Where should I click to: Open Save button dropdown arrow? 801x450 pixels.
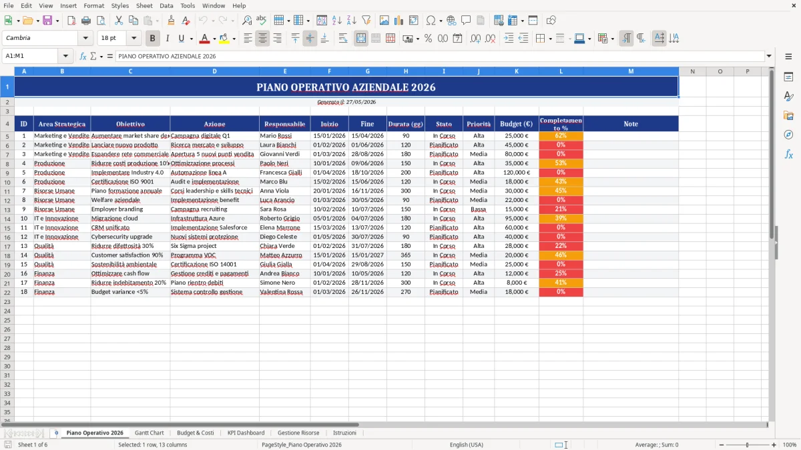(57, 21)
